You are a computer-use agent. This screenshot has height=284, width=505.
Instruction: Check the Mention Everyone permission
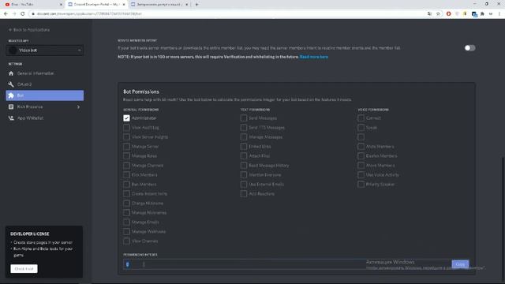(244, 175)
